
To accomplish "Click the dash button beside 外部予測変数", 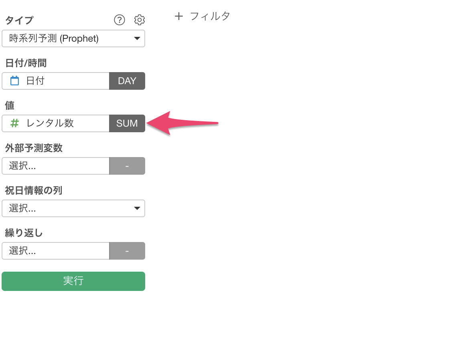I will (127, 166).
